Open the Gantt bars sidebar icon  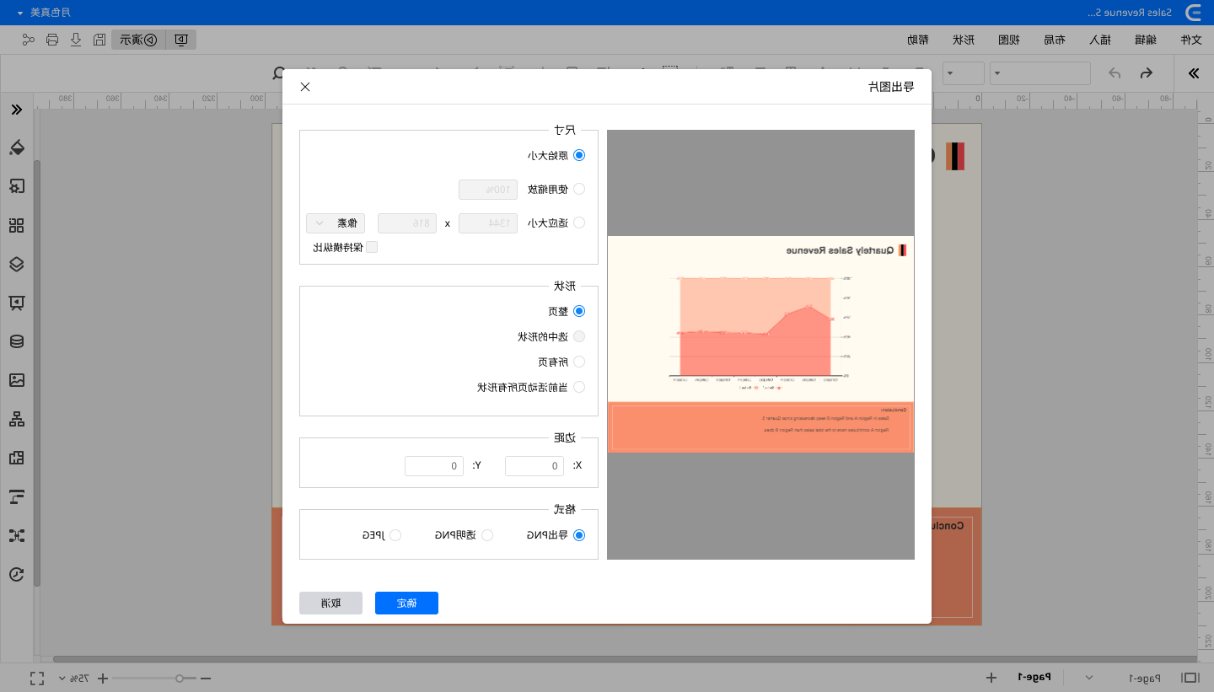click(17, 496)
